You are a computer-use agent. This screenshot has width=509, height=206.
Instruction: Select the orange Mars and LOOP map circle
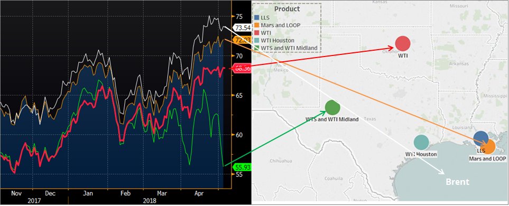tap(488, 146)
